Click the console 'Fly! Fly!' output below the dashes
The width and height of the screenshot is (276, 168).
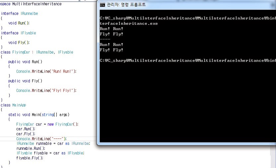(x=111, y=50)
